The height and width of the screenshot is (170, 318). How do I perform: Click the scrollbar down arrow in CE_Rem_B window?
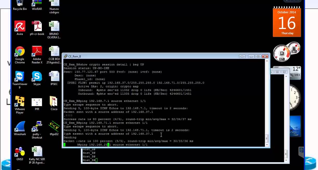(x=267, y=144)
